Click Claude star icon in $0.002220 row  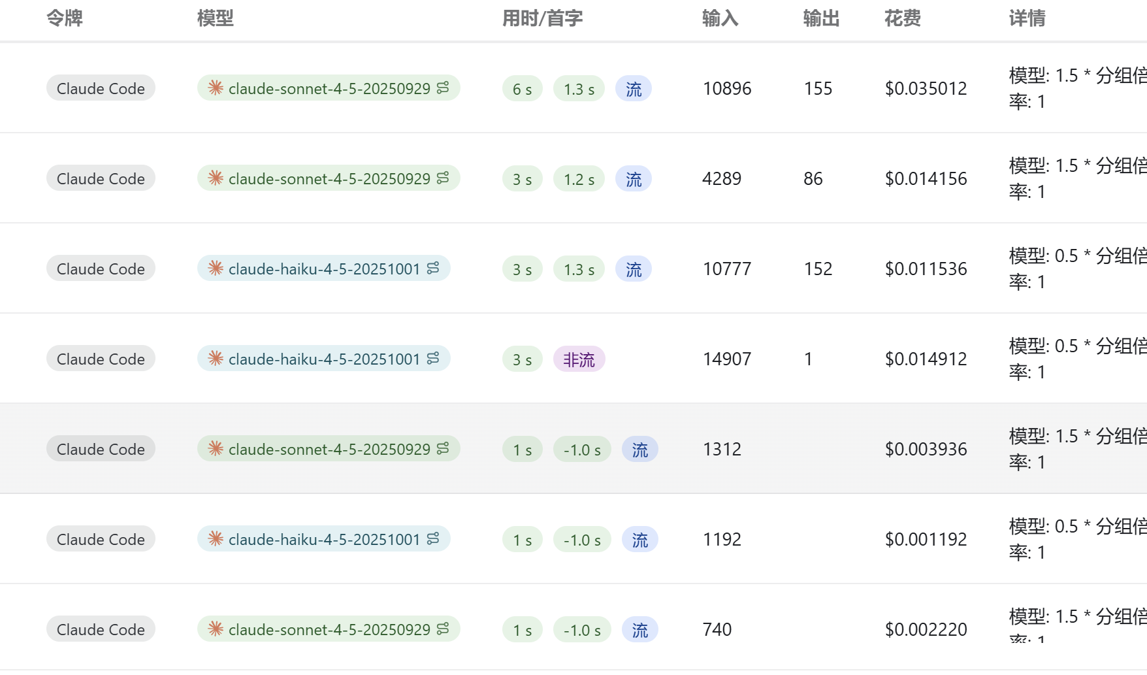pos(216,629)
